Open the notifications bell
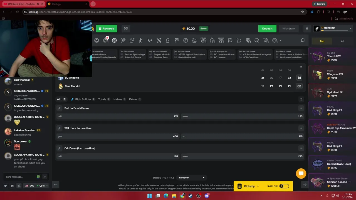Image resolution: width=356 pixels, height=200 pixels. tap(307, 29)
